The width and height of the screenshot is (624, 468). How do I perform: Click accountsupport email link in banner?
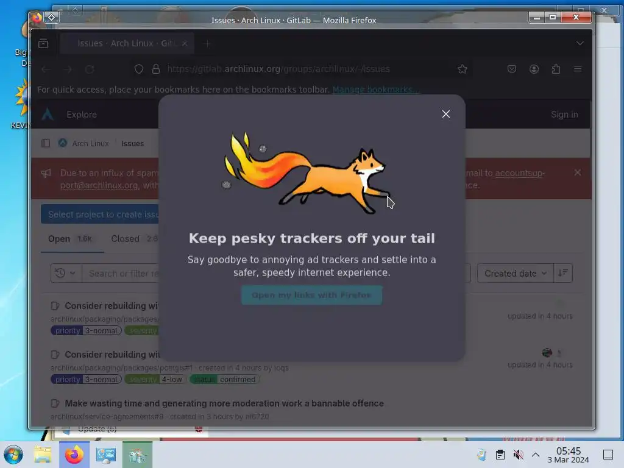(x=519, y=173)
